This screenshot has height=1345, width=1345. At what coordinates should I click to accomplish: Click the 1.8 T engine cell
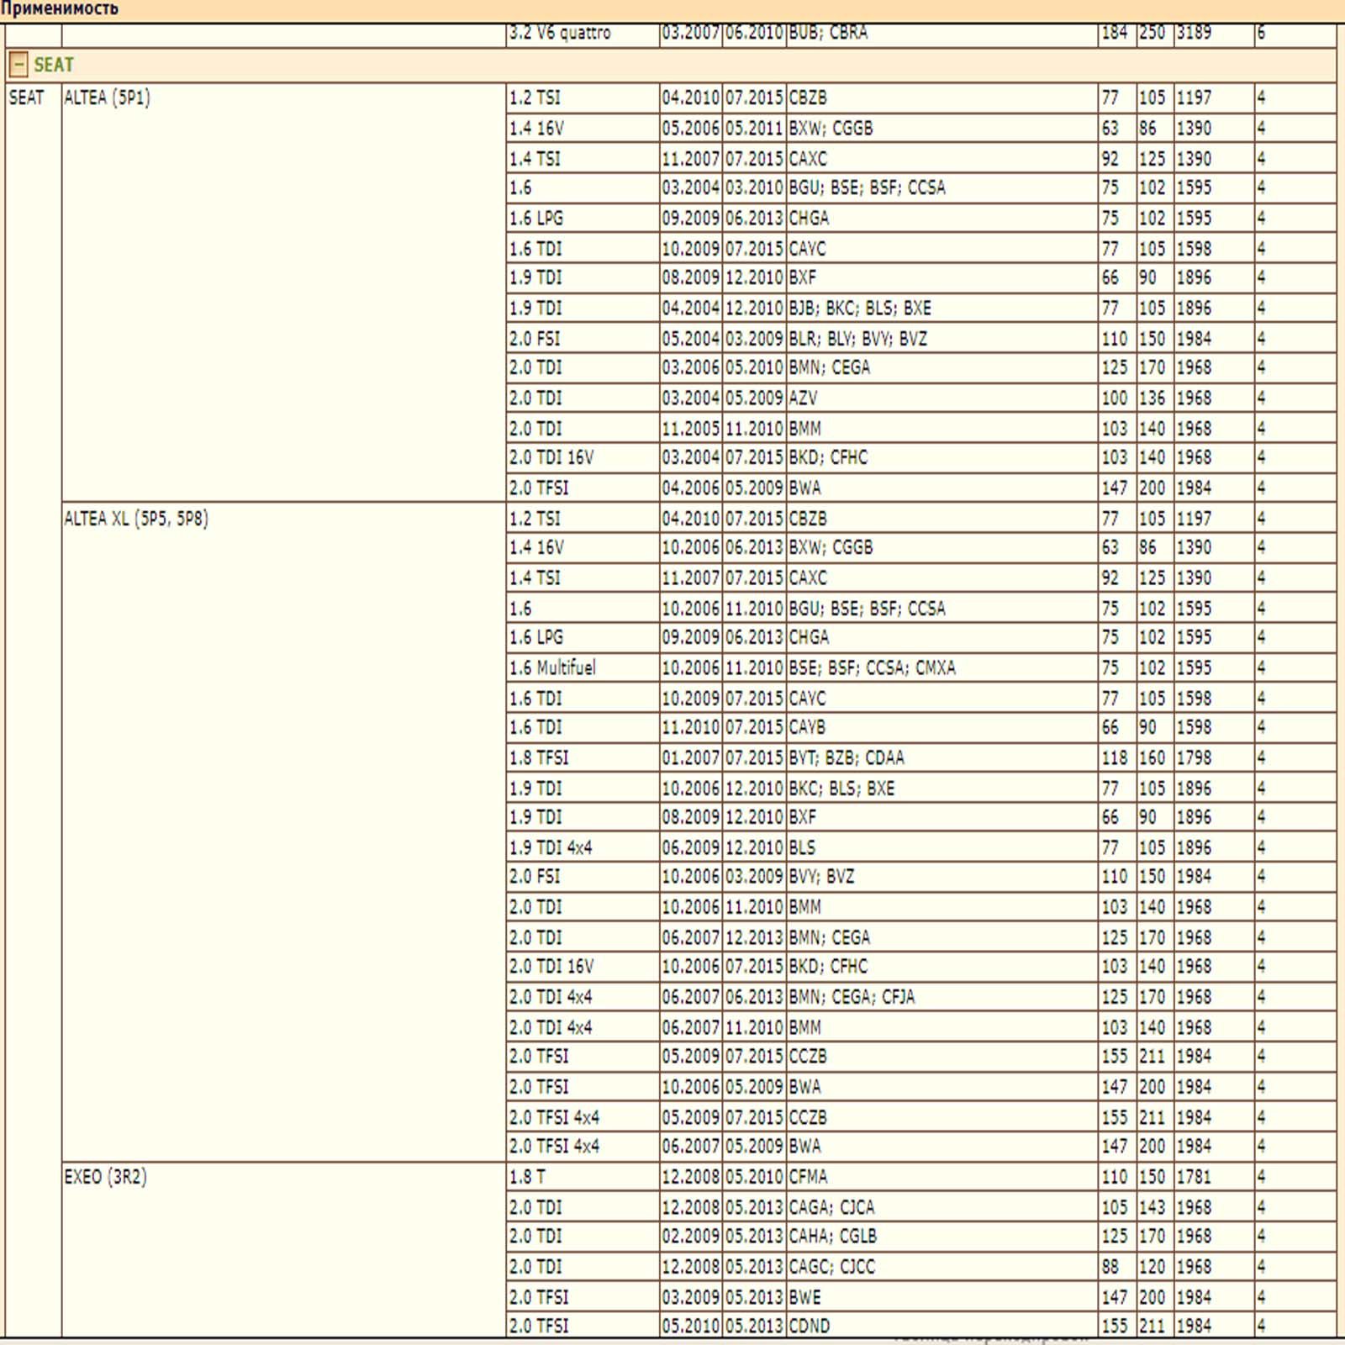(527, 1177)
